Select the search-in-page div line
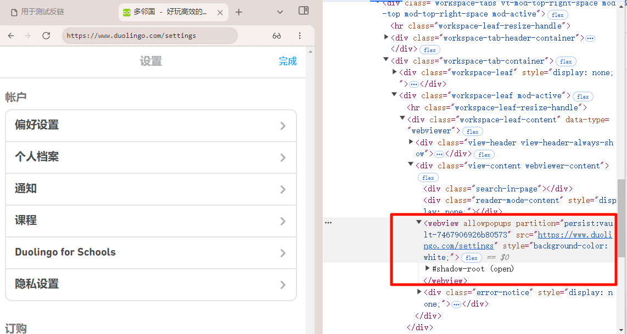The image size is (627, 334). coord(498,189)
